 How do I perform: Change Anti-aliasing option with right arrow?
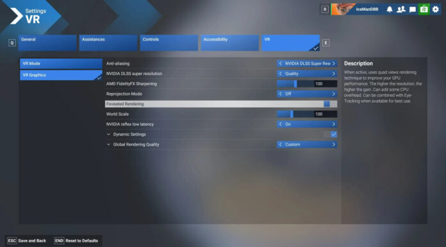[x=334, y=64]
